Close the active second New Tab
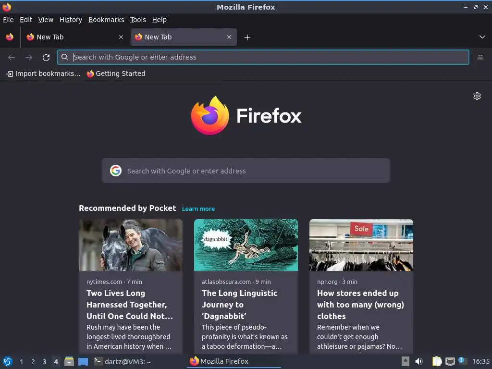The image size is (492, 369). pos(229,37)
